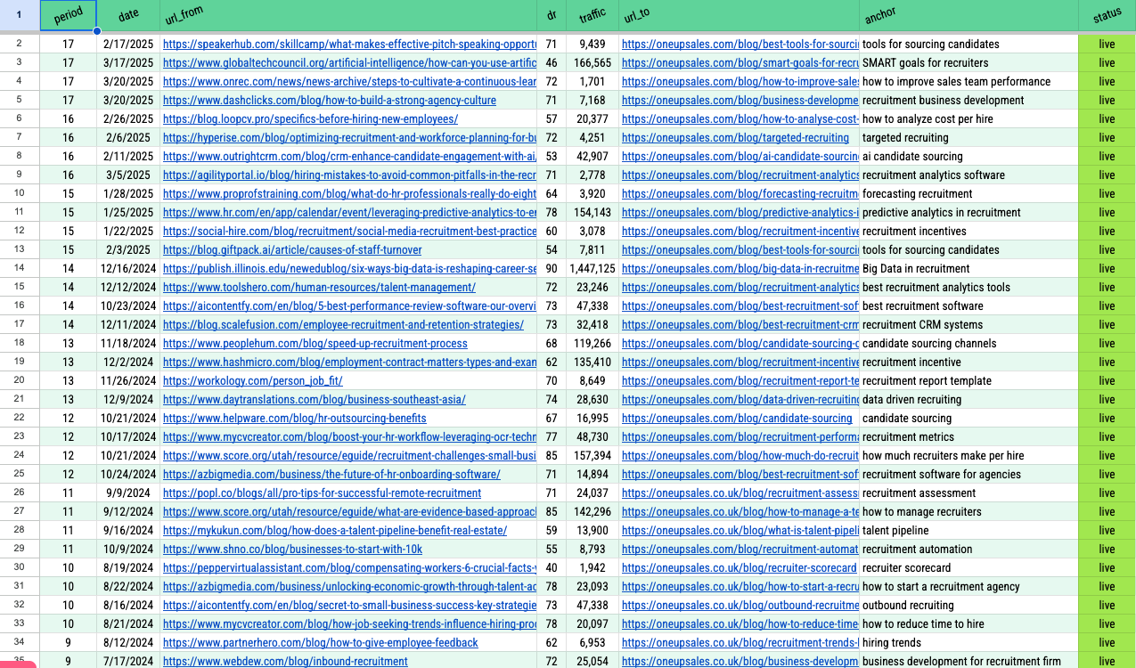Select the anchor cell 'ai candidate sourcing'
Viewport: 1136px width, 668px height.
968,156
